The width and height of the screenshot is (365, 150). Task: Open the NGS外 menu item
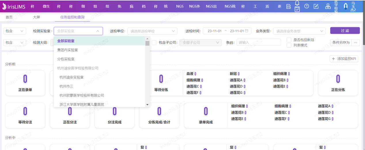click(x=194, y=6)
